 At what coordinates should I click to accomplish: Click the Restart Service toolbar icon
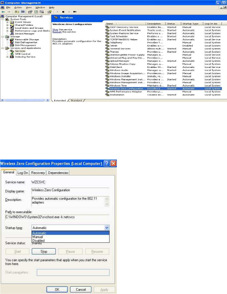(75, 12)
